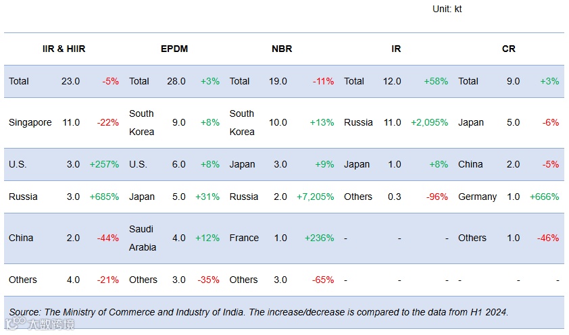The image size is (569, 335).
Task: Click the +2,095% Russia growth value
Action: (429, 122)
